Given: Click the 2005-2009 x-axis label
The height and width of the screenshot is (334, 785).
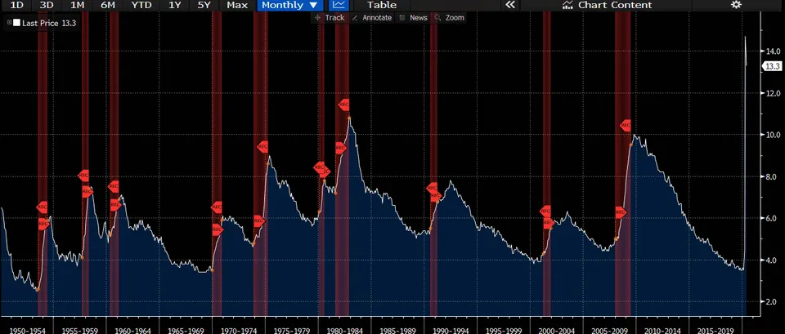Looking at the screenshot, I should coord(609,331).
